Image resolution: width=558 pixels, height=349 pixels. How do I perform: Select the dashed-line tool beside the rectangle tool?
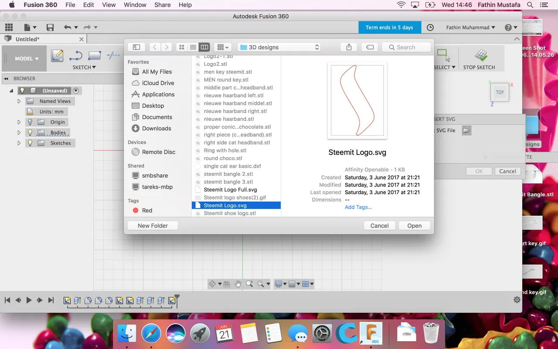113,55
